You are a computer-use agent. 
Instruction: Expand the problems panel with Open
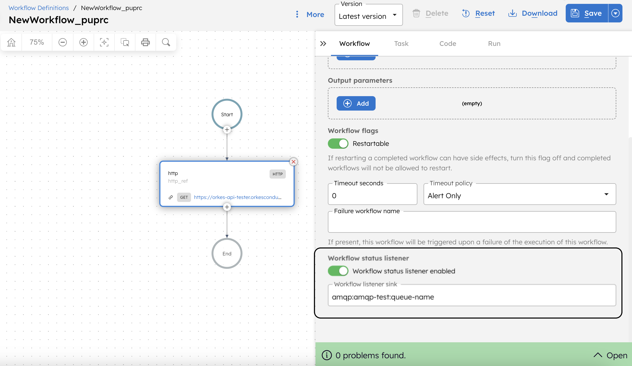tap(610, 355)
